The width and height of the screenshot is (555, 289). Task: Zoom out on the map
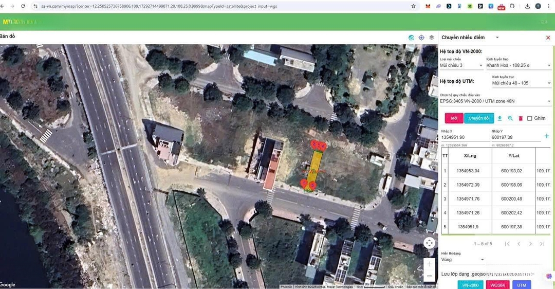point(430,276)
